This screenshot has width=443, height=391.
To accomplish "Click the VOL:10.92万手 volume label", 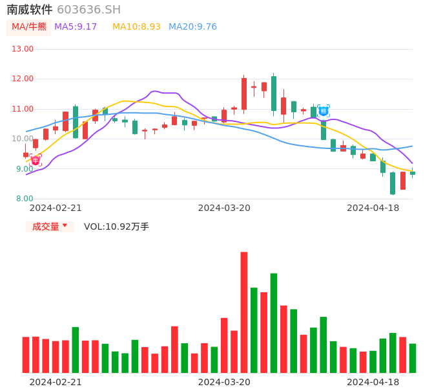I will [x=116, y=226].
